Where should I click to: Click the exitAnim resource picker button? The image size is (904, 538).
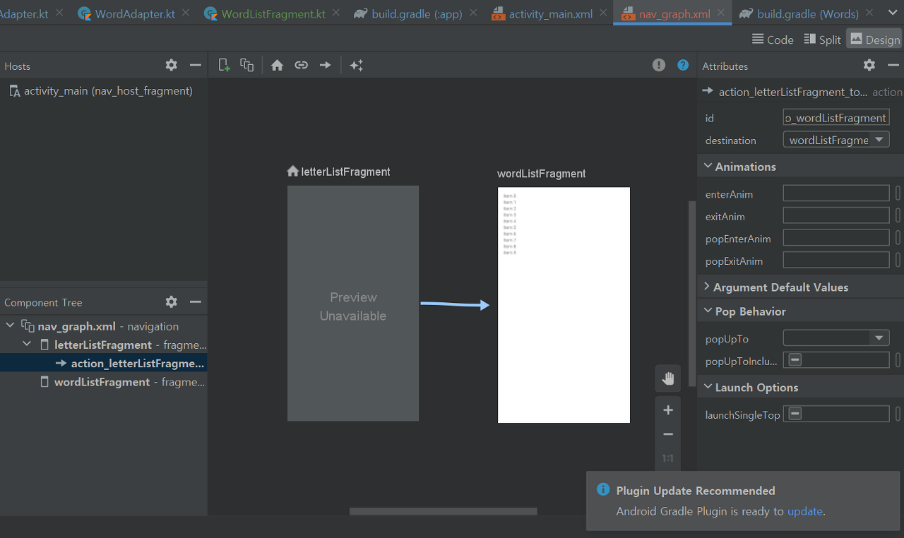(898, 216)
